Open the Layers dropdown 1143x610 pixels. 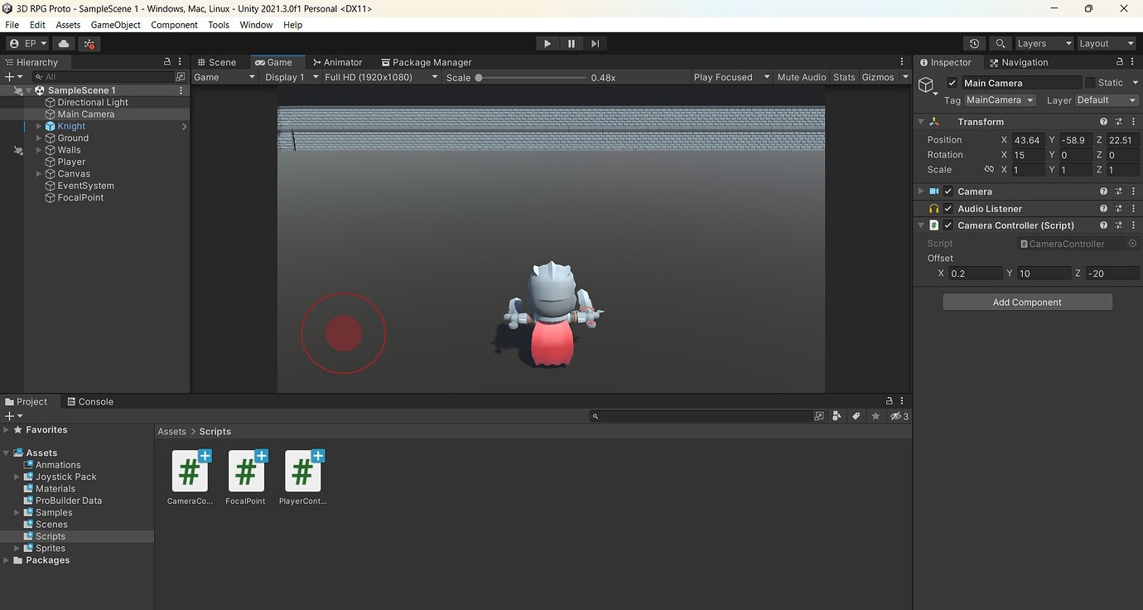(1044, 43)
